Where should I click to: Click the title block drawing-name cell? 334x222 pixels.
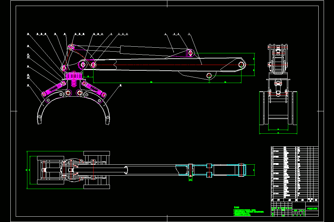point(312,209)
